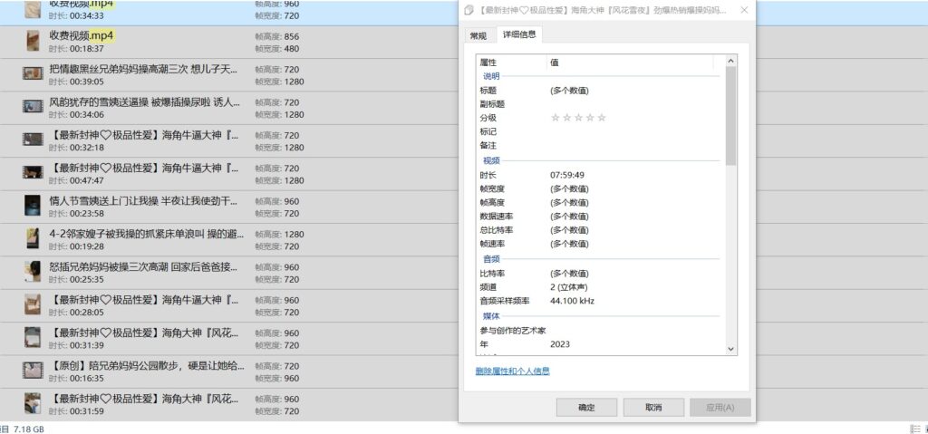Click the 取消 button
Image resolution: width=928 pixels, height=434 pixels.
point(653,408)
